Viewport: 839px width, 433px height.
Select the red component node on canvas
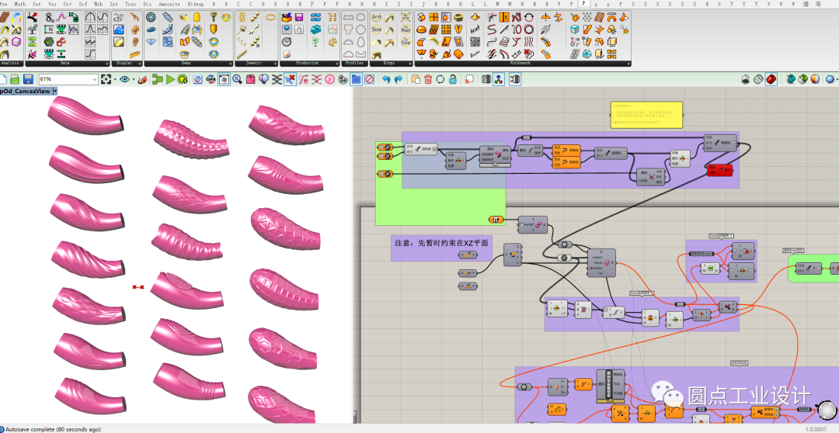pyautogui.click(x=719, y=170)
